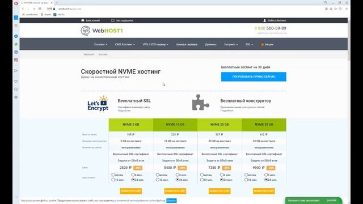The image size is (363, 204).
Task: Open Аренда сервера menu item
Action: coord(187,44)
